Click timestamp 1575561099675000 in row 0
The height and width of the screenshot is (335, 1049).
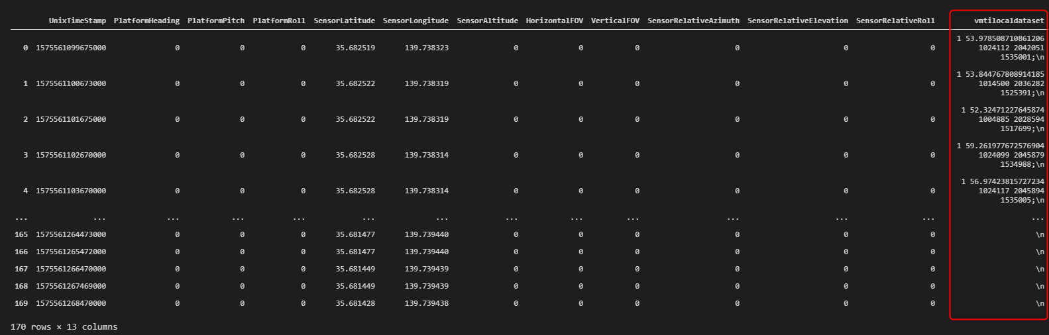click(x=71, y=48)
